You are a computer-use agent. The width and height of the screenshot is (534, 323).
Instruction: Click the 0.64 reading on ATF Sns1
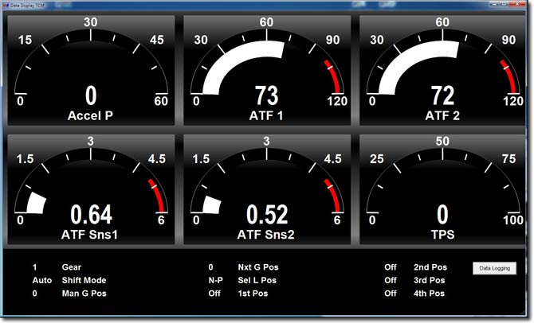click(x=90, y=215)
